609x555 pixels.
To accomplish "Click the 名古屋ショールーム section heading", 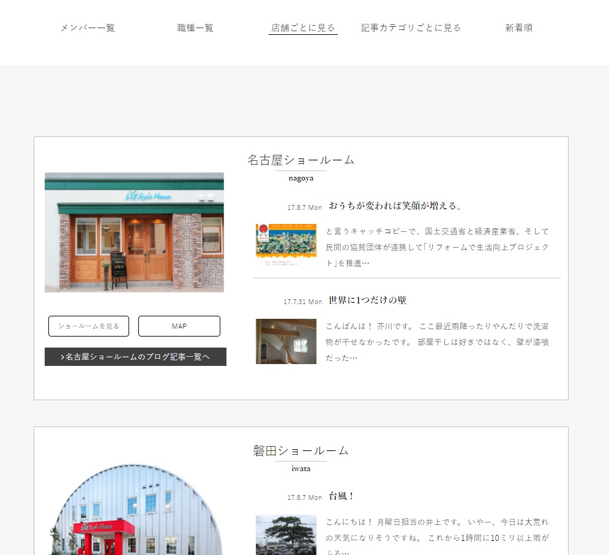I will (x=301, y=160).
